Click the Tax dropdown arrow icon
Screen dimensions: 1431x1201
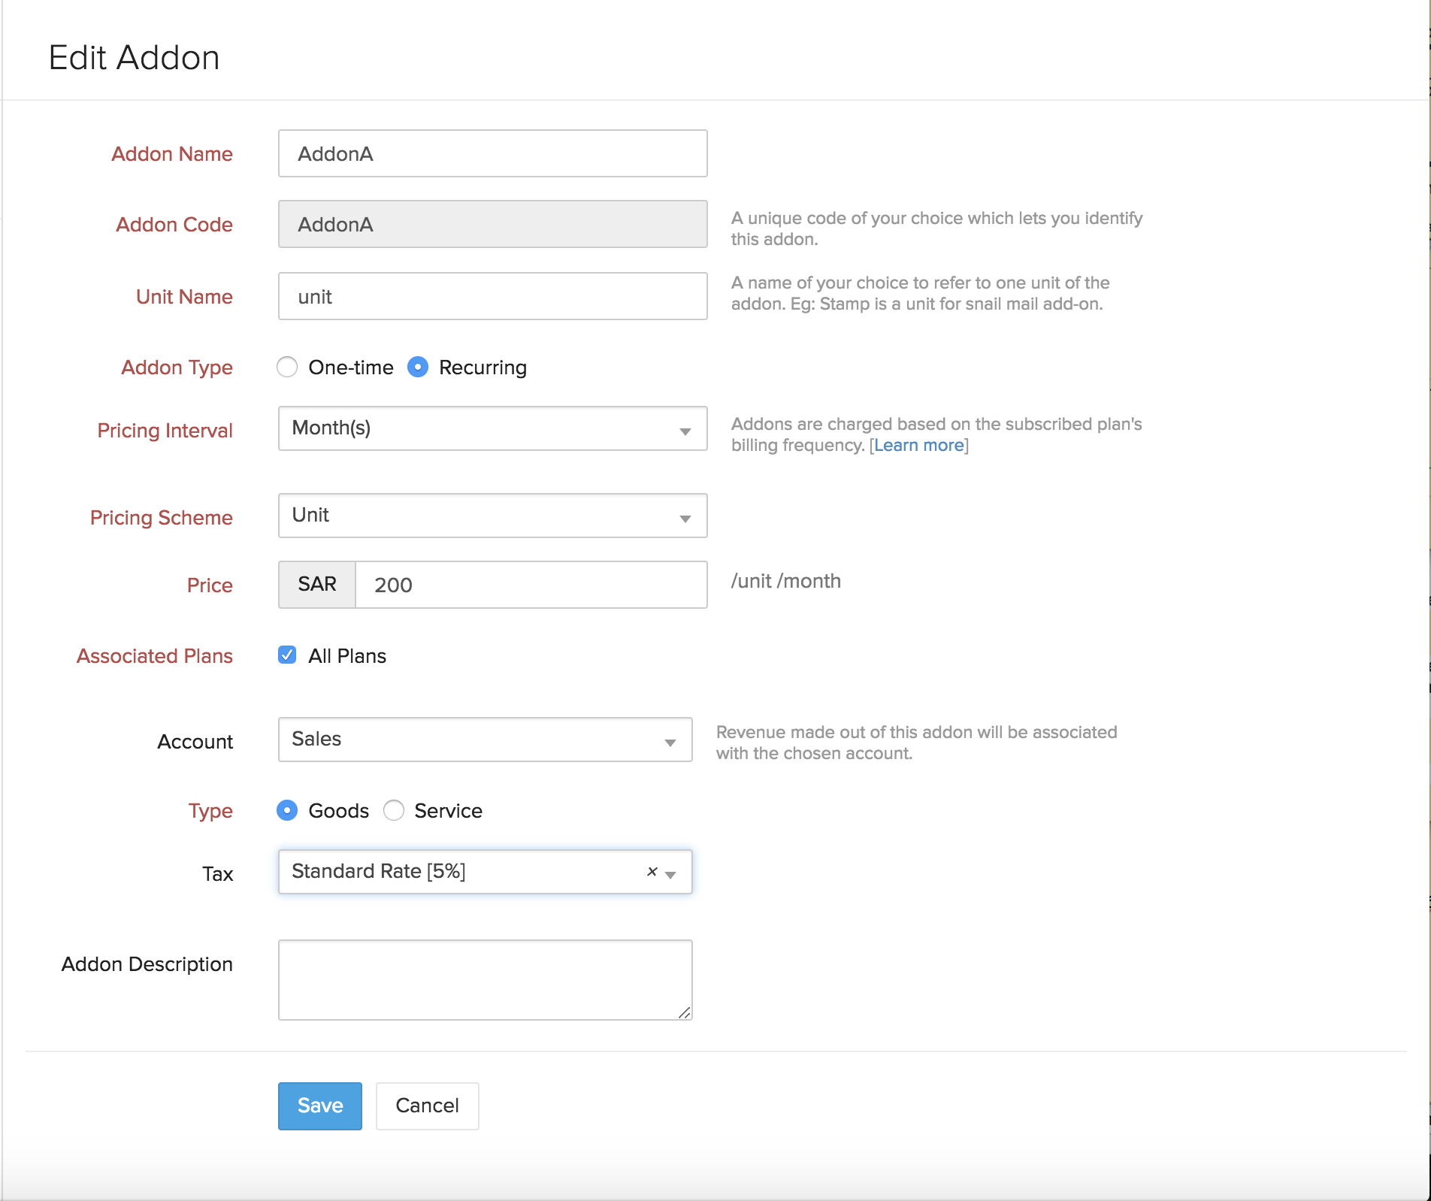coord(671,874)
